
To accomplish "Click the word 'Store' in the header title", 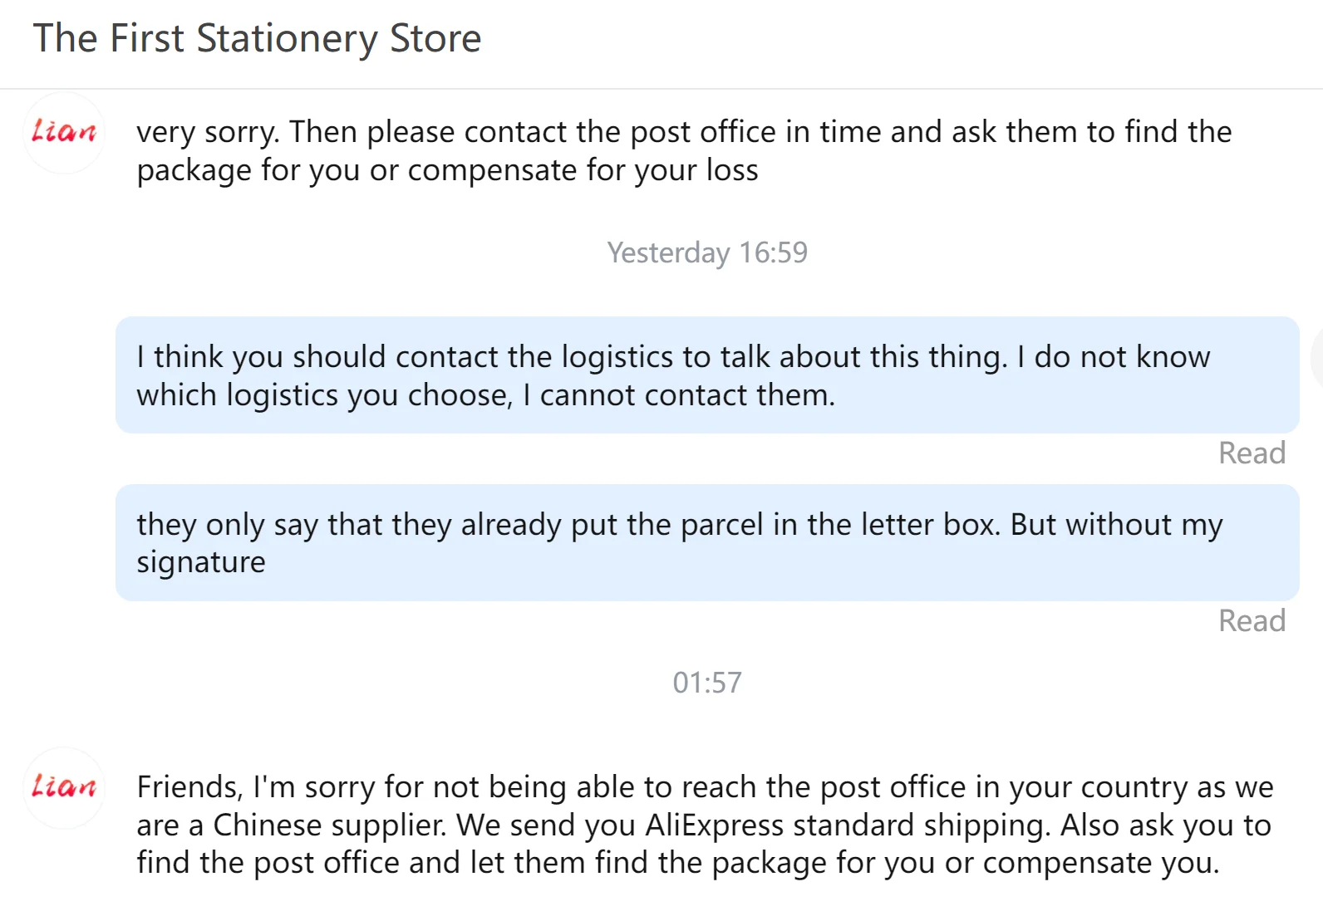I will [x=435, y=39].
